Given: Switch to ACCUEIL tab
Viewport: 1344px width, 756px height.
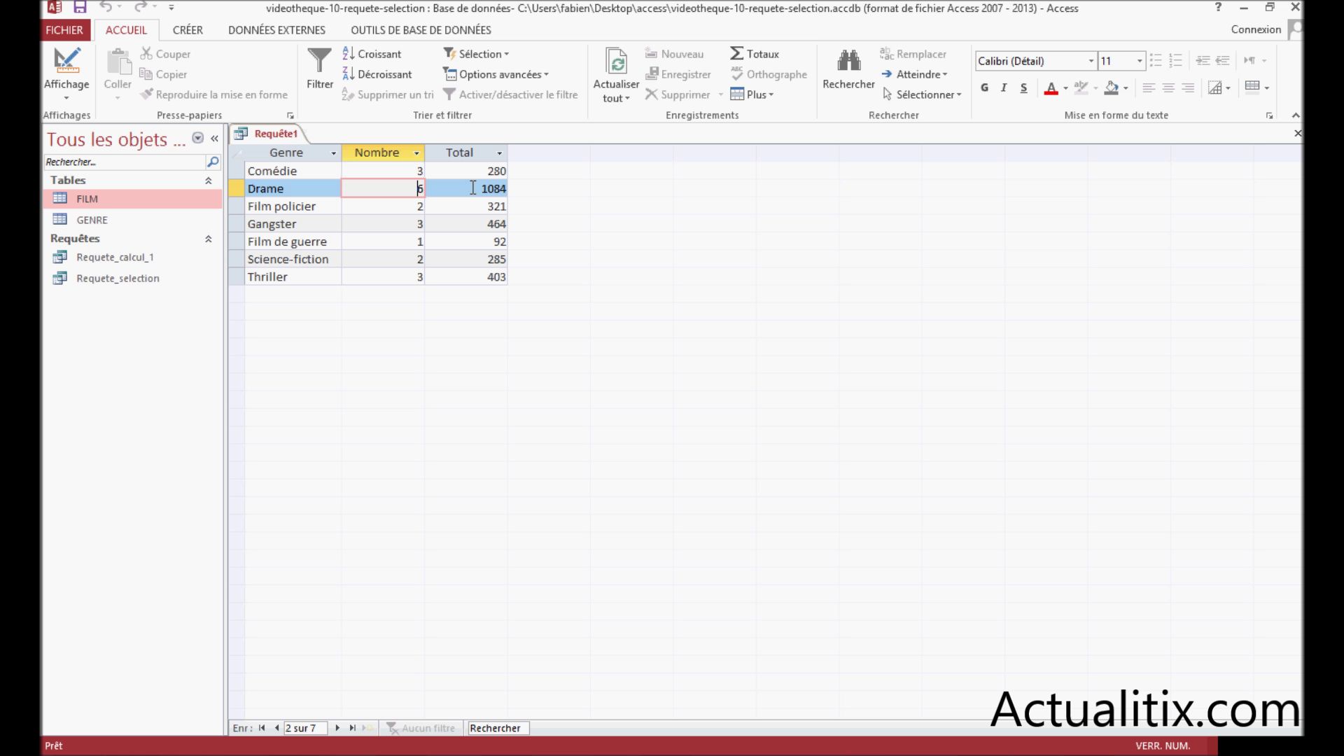Looking at the screenshot, I should click(126, 30).
